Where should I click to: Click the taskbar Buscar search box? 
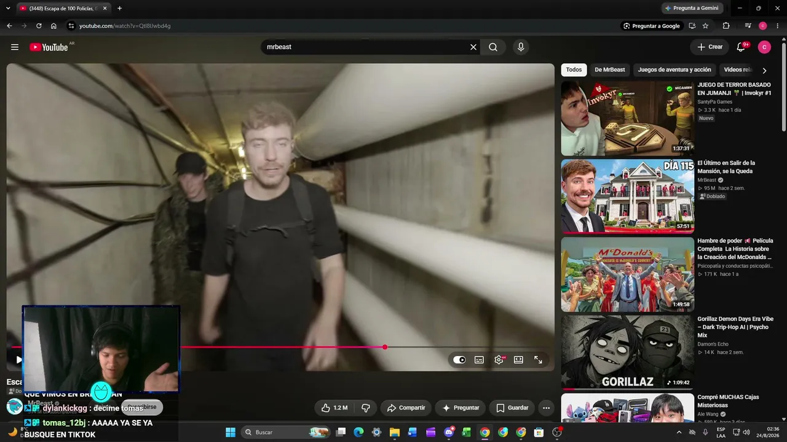286,432
